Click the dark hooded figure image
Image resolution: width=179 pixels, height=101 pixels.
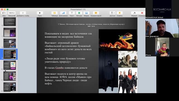click(x=108, y=72)
